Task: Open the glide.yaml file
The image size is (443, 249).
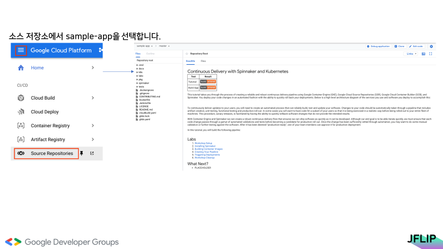Action: click(145, 120)
